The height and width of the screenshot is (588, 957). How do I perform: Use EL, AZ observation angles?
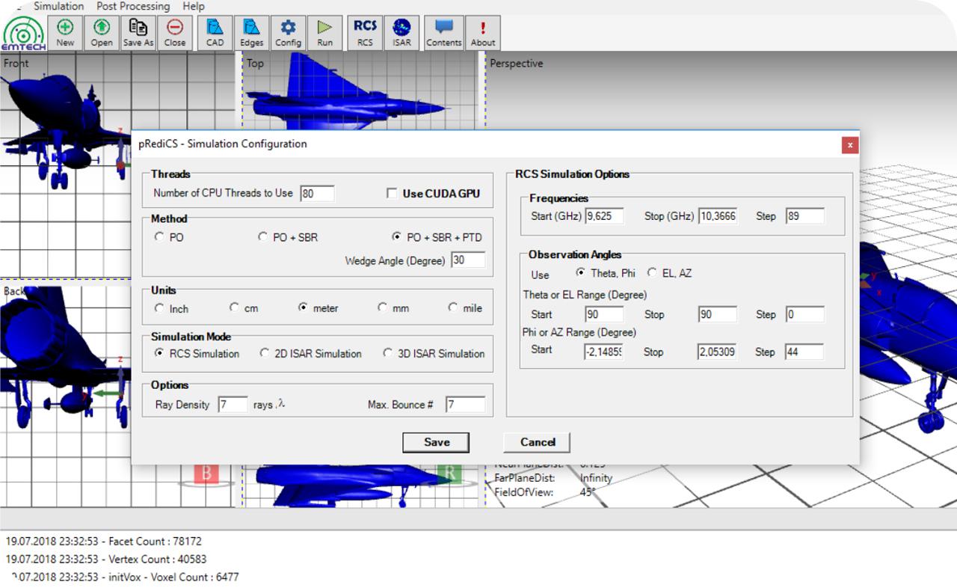(x=652, y=273)
